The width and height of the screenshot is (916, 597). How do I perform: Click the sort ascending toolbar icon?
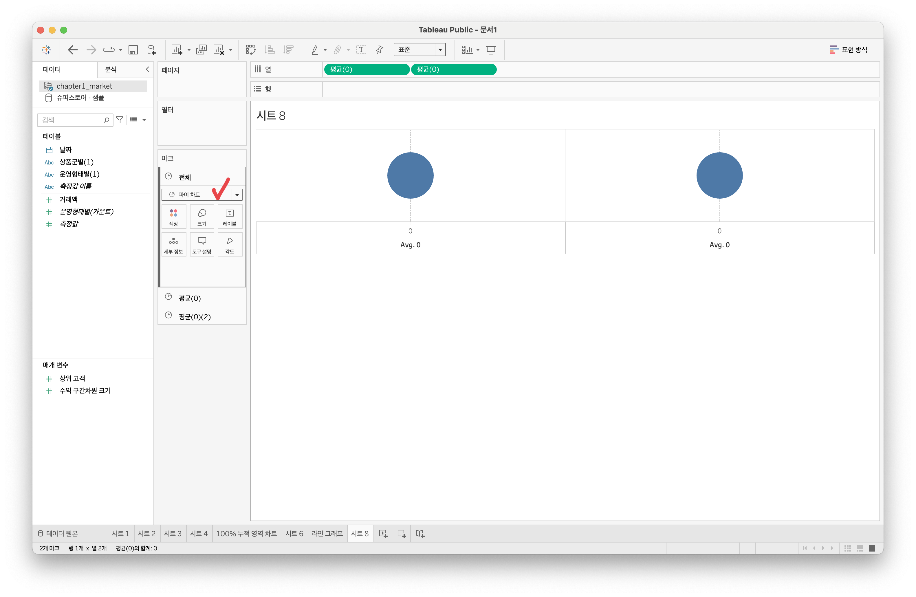270,50
